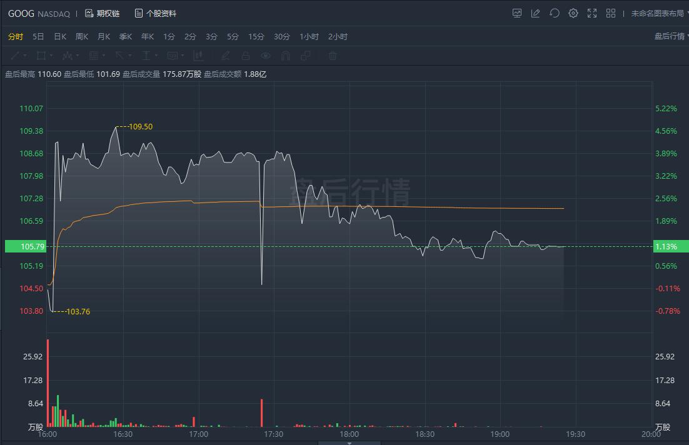The image size is (689, 445).
Task: Click the refresh chart icon
Action: pyautogui.click(x=555, y=13)
